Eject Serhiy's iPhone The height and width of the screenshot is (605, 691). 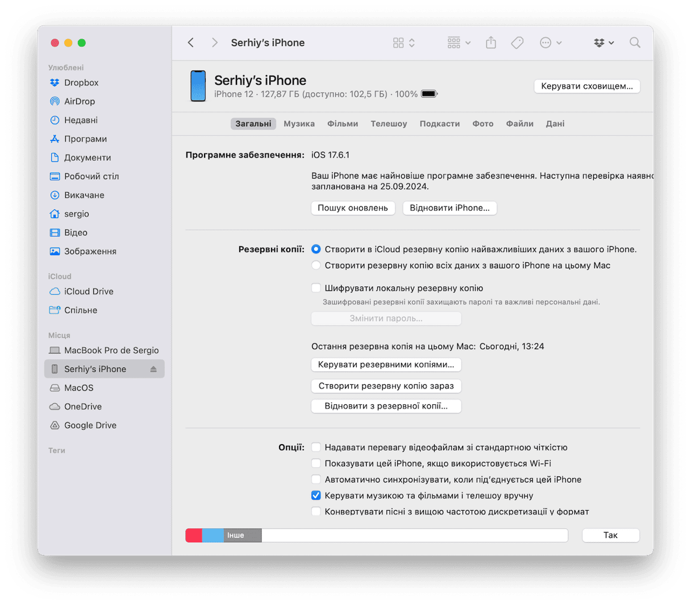153,369
